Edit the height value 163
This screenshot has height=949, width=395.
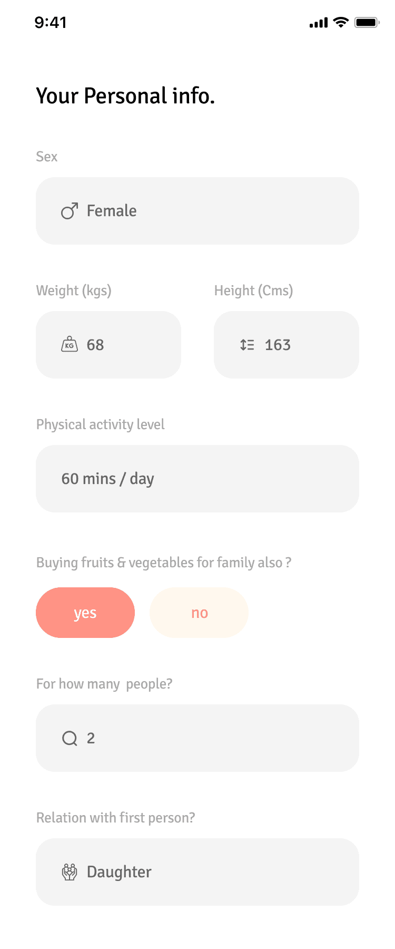click(x=287, y=345)
